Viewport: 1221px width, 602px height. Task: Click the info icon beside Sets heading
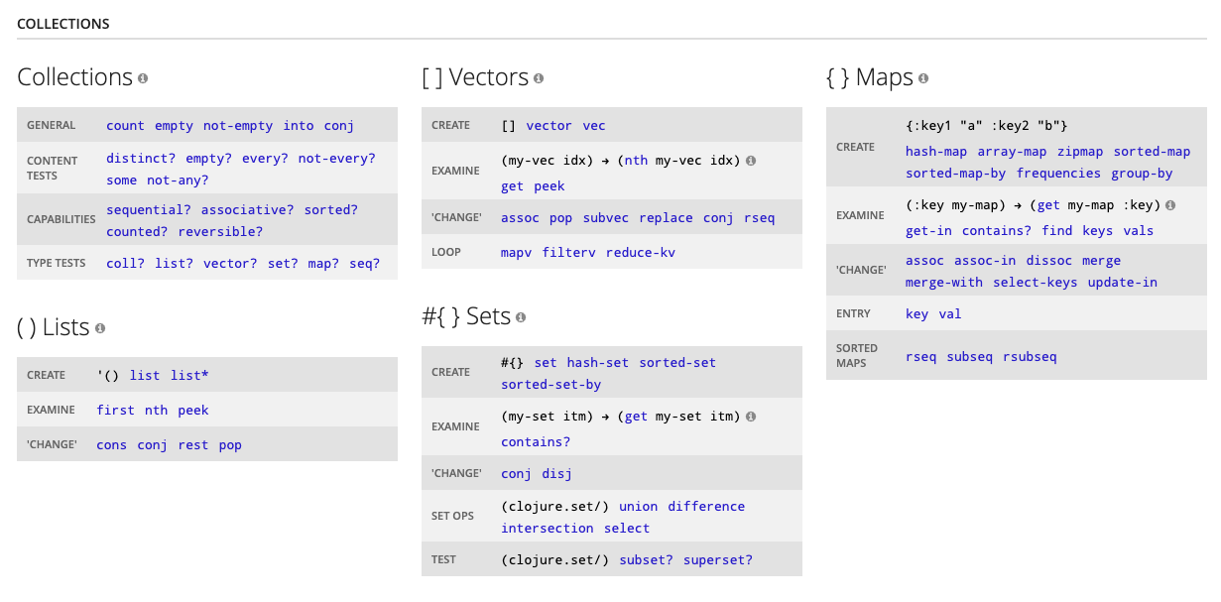click(521, 317)
